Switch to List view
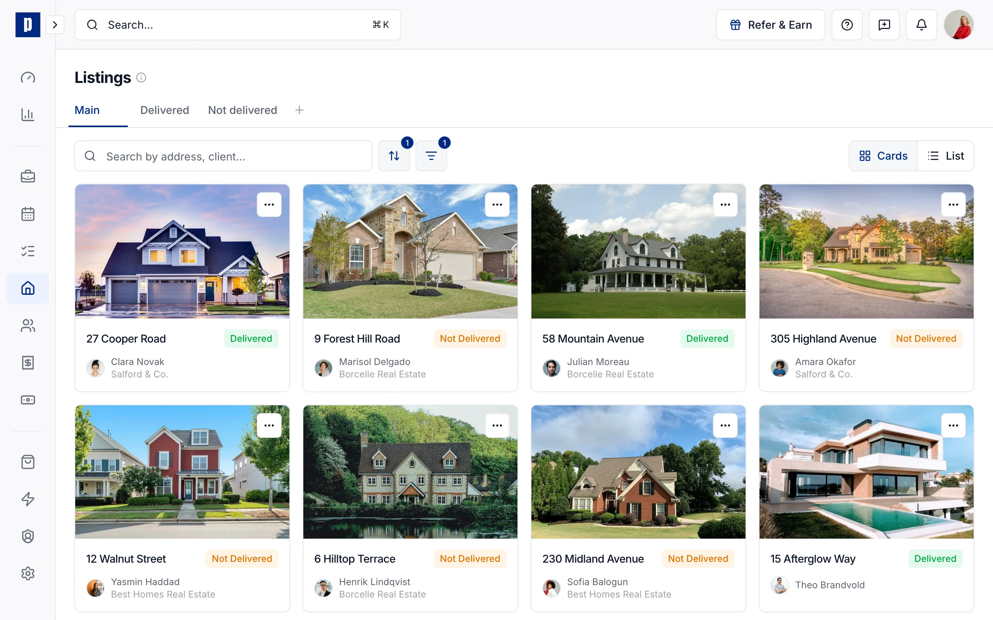Viewport: 993px width, 620px height. [x=946, y=156]
